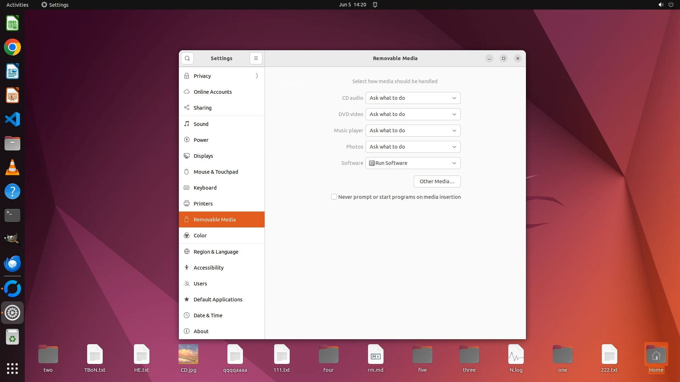
Task: Click the Sharing icon in sidebar
Action: pyautogui.click(x=187, y=108)
